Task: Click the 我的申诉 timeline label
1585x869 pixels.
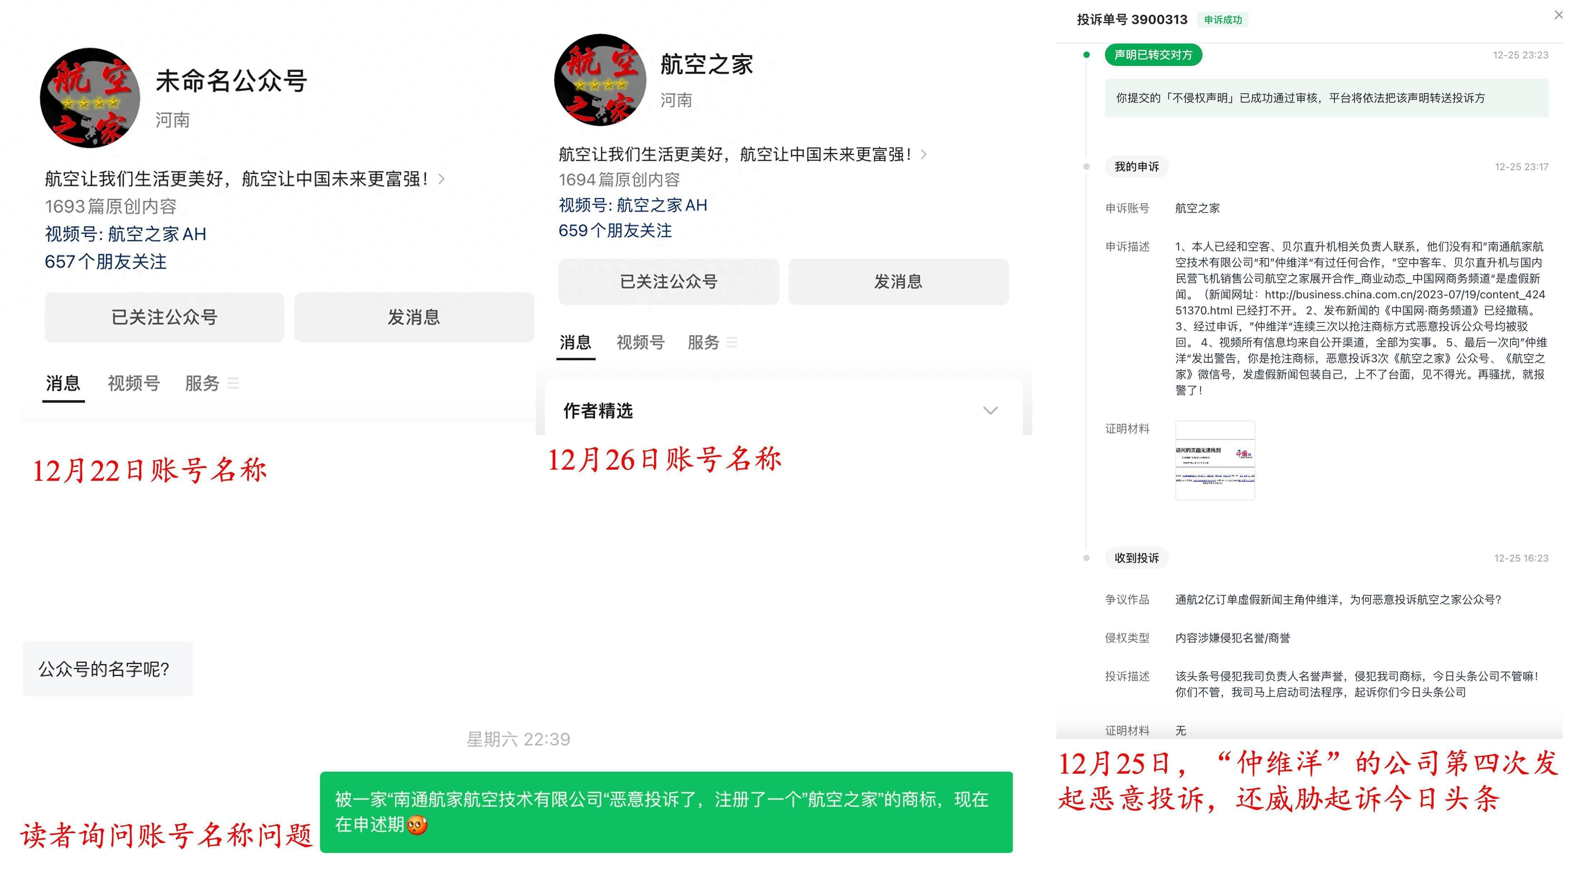Action: pyautogui.click(x=1137, y=167)
